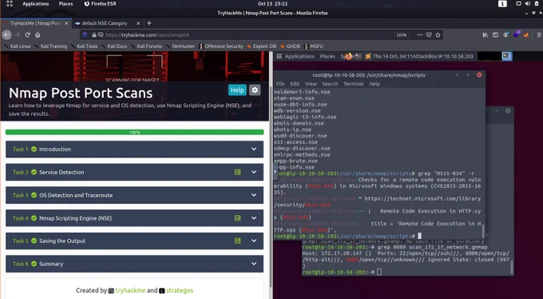This screenshot has height=299, width=543.
Task: Close the TryHackMe Nmap Post tab
Action: tap(66, 23)
